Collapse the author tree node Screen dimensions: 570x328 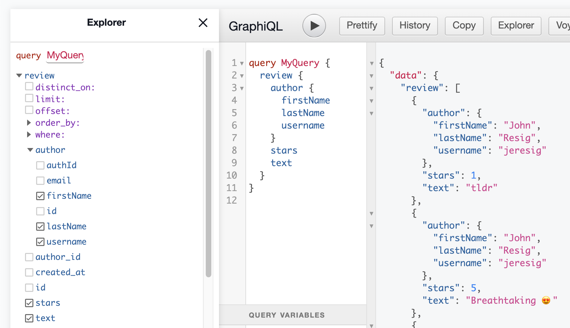(30, 150)
